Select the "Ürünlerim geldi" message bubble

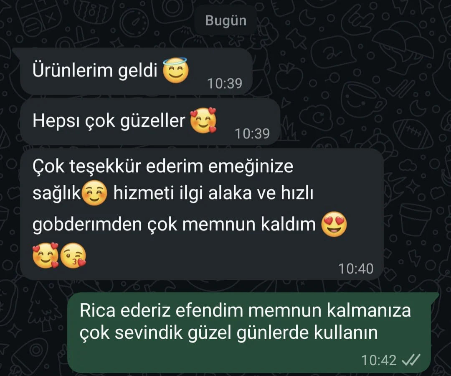(136, 71)
